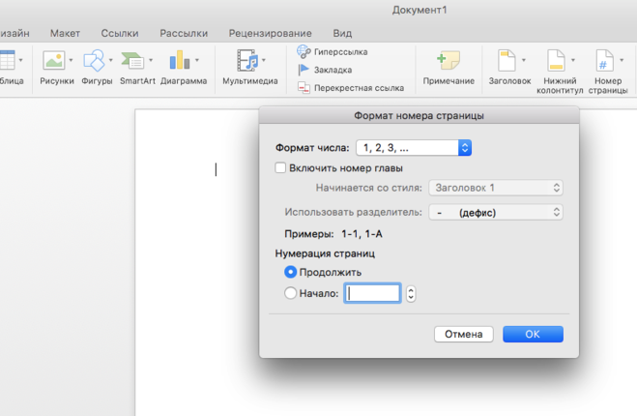Click the Отмена button

point(464,334)
